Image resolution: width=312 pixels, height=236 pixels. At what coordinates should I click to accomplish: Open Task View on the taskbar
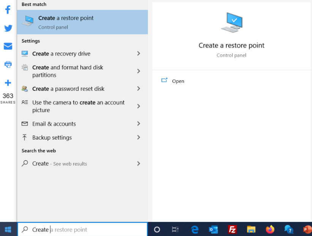click(x=175, y=229)
